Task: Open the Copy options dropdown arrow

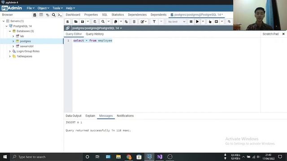Action: pyautogui.click(x=121, y=21)
